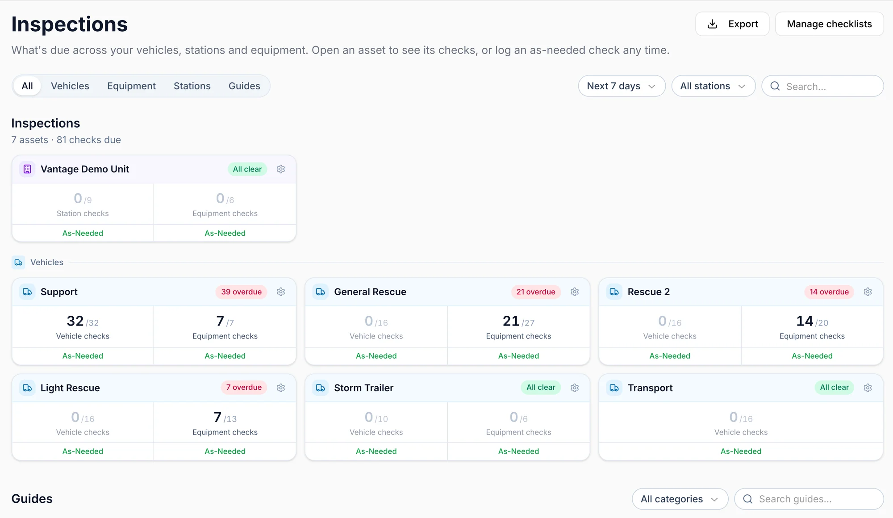The height and width of the screenshot is (518, 893).
Task: Open 14/20 Equipment checks on Rescue 2
Action: point(812,327)
